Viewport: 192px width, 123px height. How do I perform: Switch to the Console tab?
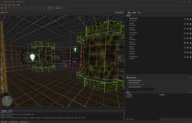pos(4,111)
